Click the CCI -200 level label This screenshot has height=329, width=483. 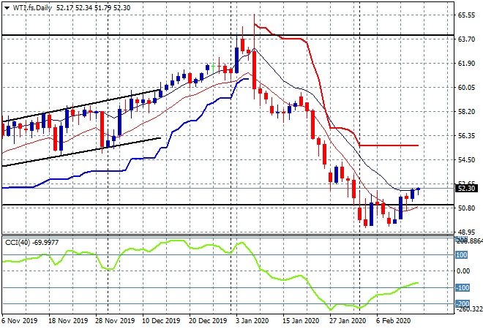(x=463, y=303)
